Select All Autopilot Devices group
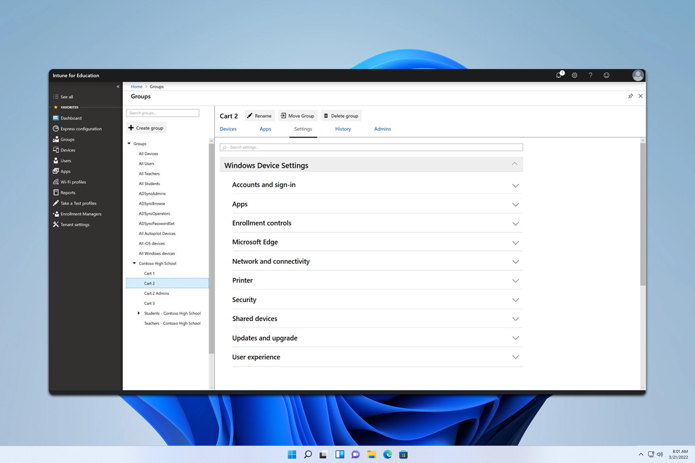This screenshot has height=463, width=695. 157,234
